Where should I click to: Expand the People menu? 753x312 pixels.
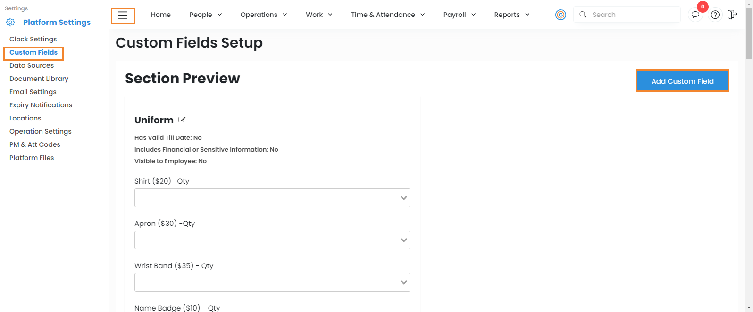click(205, 15)
